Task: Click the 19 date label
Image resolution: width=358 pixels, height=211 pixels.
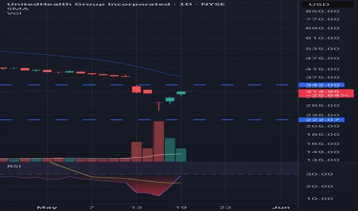Action: [181, 207]
